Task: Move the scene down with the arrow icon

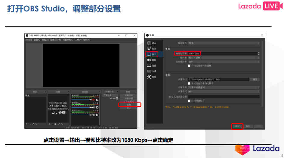Action: click(36, 124)
